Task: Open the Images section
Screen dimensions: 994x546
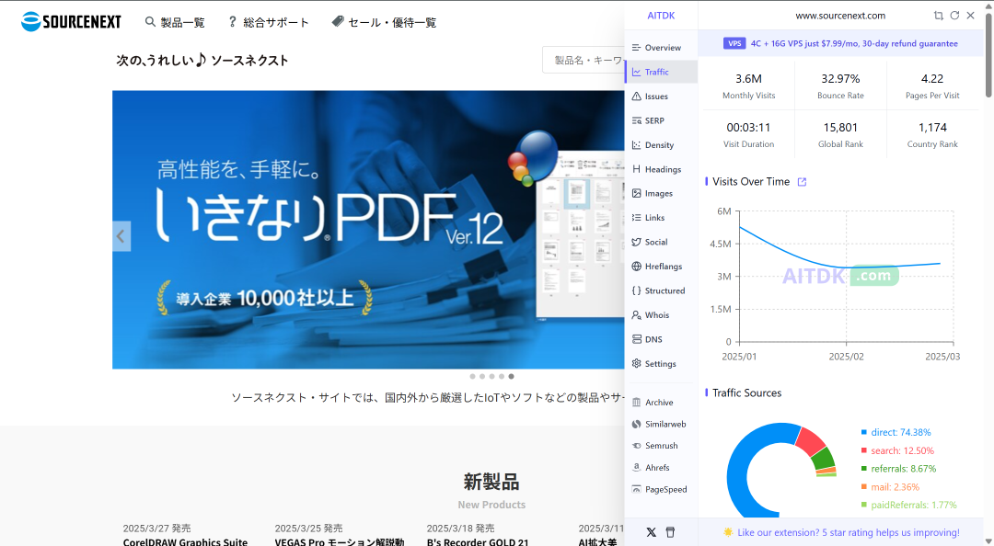Action: 661,193
